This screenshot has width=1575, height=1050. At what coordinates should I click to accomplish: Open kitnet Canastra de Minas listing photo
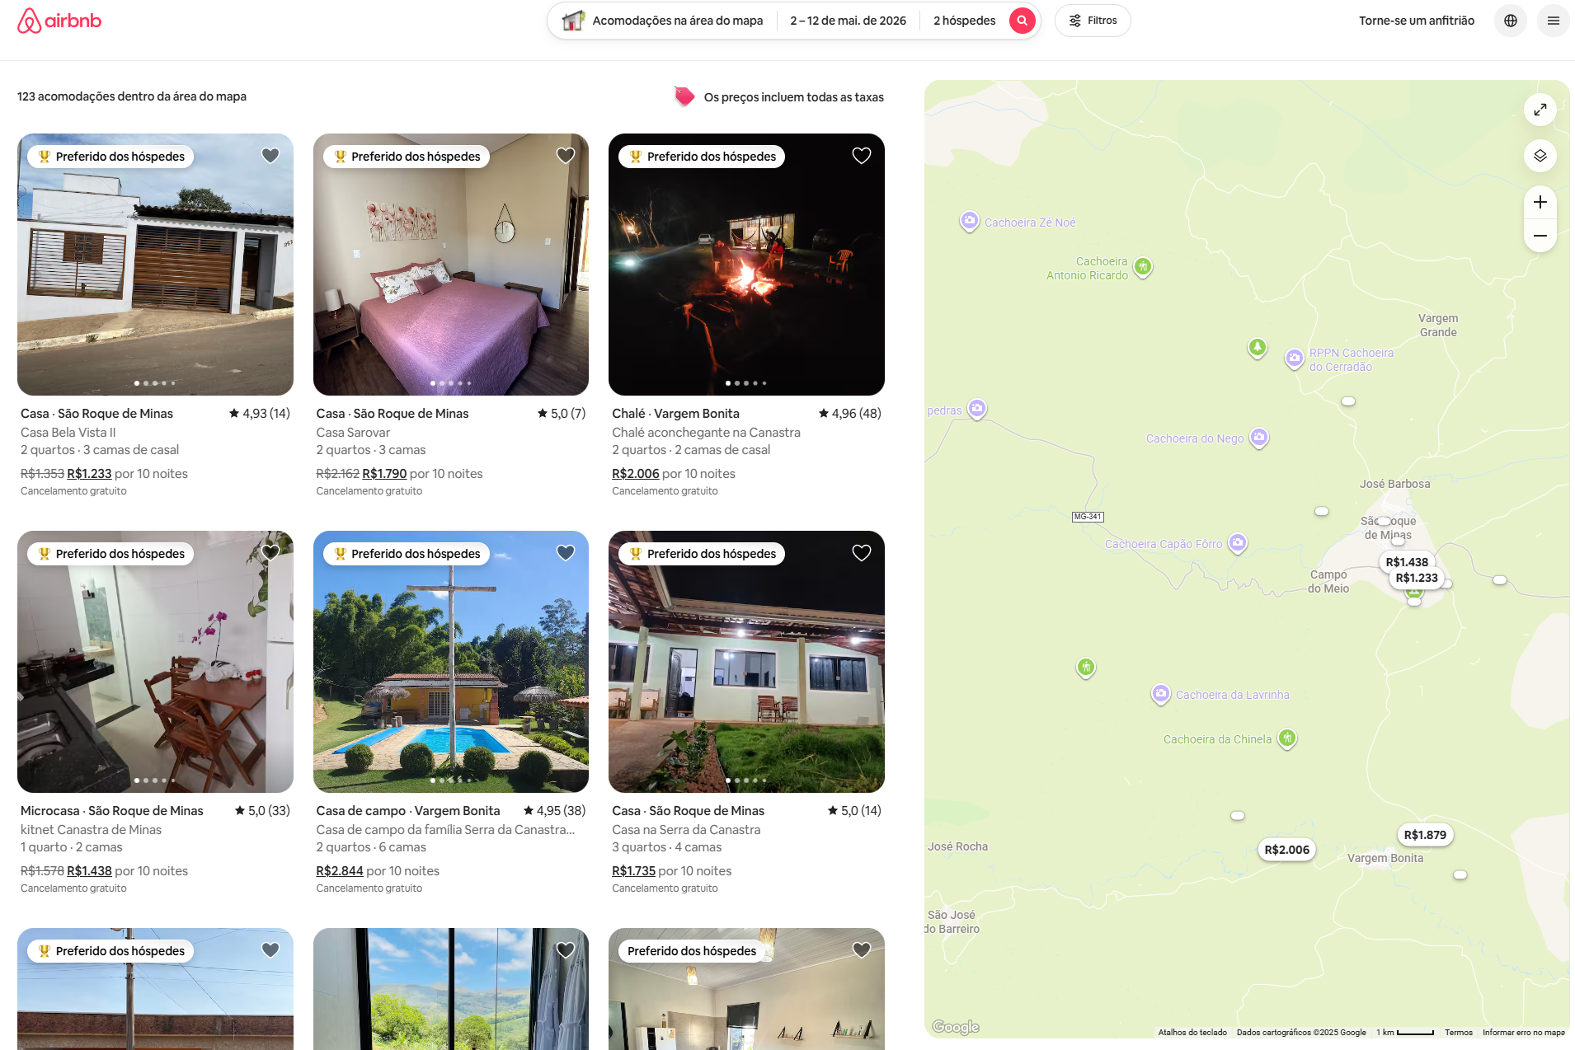[155, 662]
